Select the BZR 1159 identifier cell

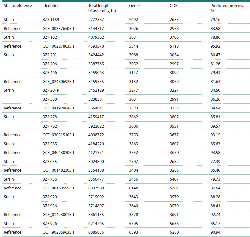(x=51, y=20)
